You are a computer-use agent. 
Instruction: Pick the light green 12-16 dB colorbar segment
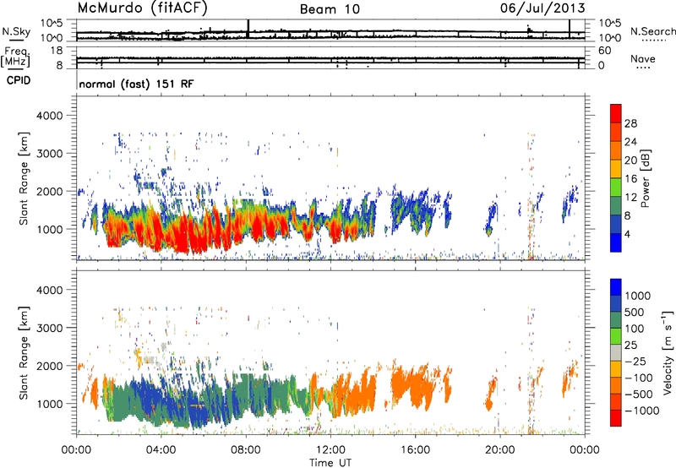pos(616,187)
